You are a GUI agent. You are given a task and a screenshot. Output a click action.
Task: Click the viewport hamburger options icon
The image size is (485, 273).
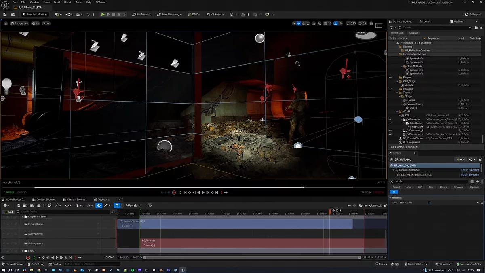click(6, 23)
